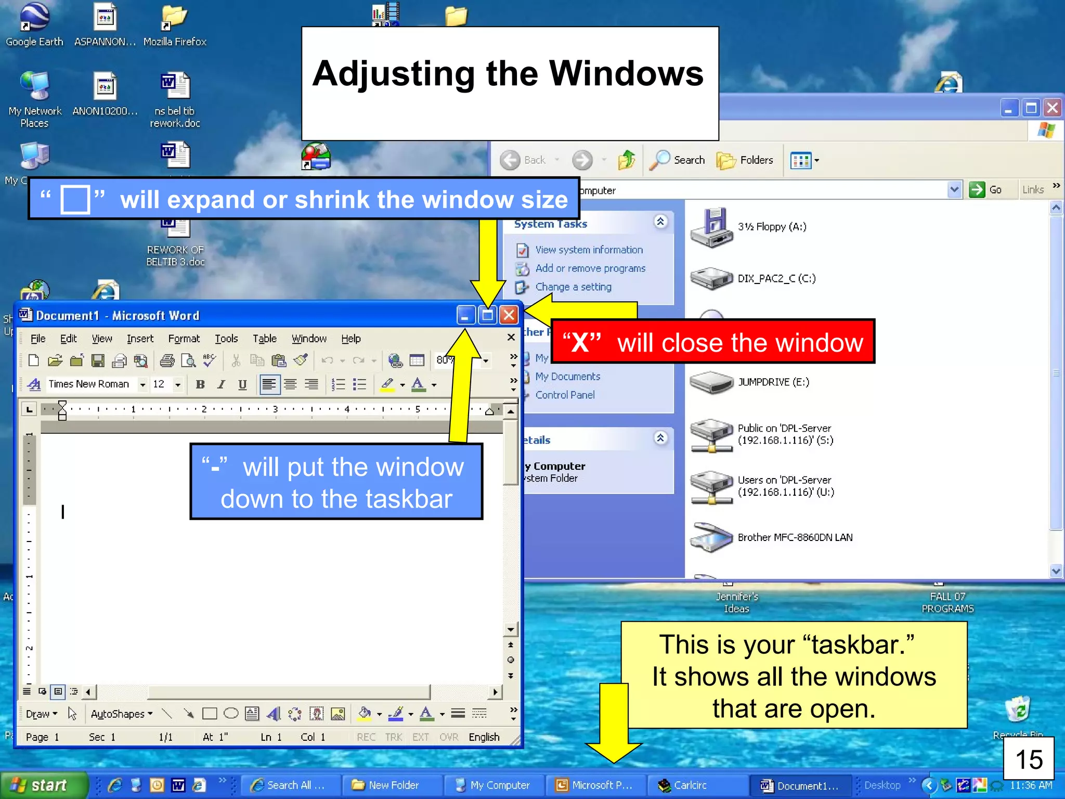This screenshot has width=1065, height=799.
Task: Open the Zoom percentage dropdown
Action: click(486, 360)
